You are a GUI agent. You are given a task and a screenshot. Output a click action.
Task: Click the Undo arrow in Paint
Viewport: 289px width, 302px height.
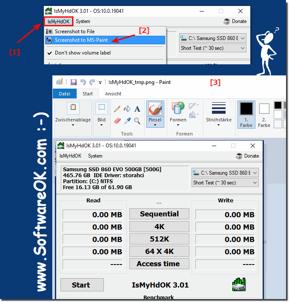(83, 82)
